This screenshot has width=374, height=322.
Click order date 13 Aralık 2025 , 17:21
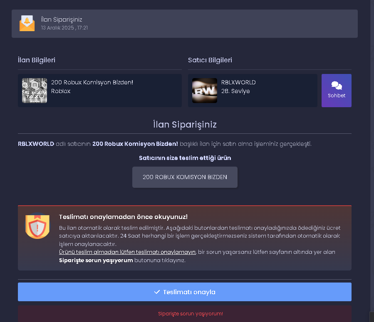pos(64,28)
